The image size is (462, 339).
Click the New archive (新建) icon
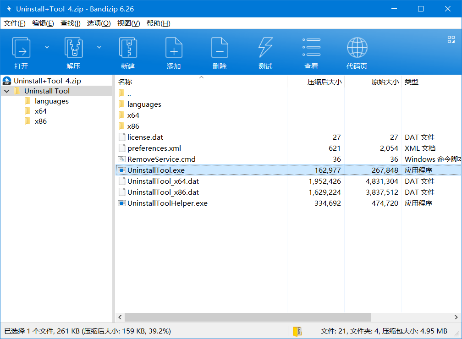tap(128, 48)
